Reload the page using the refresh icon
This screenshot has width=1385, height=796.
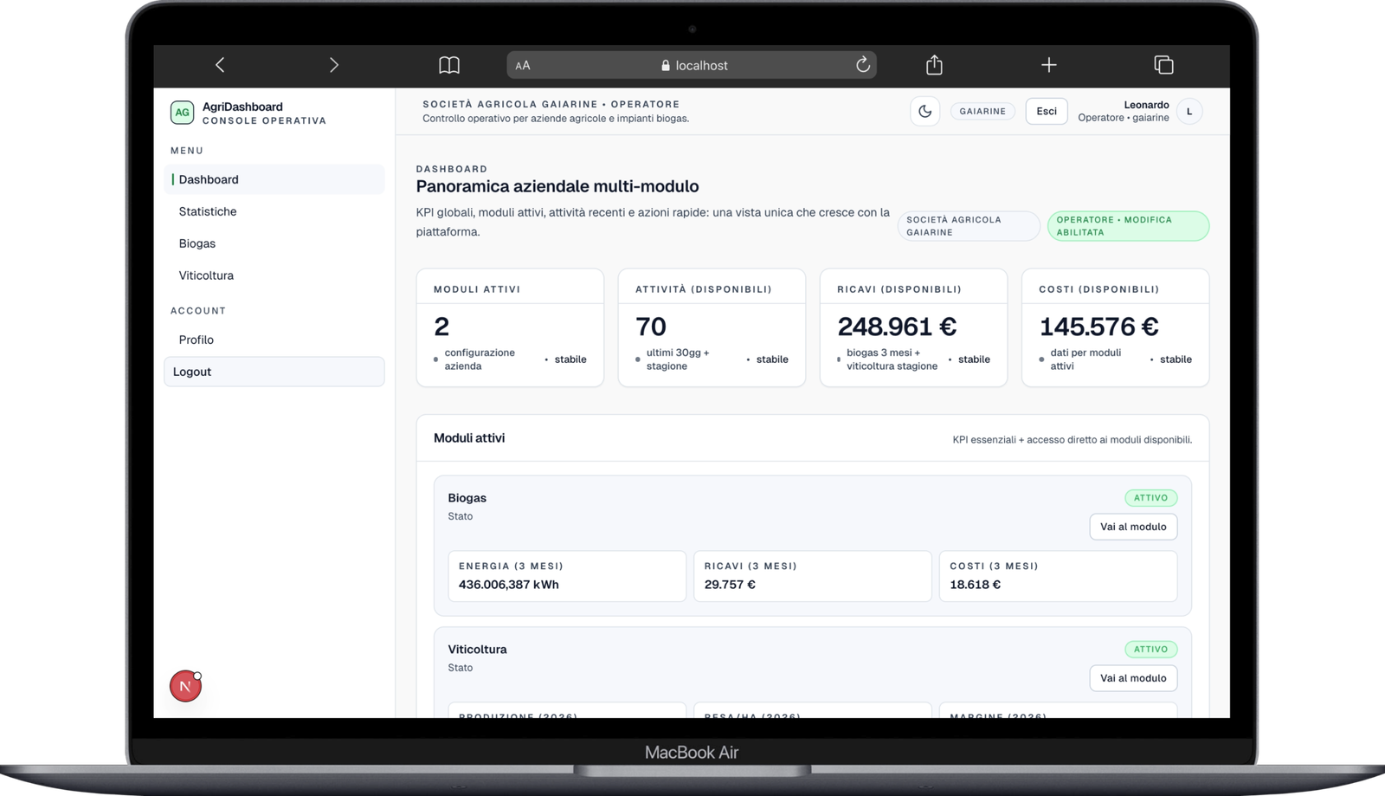pos(862,65)
